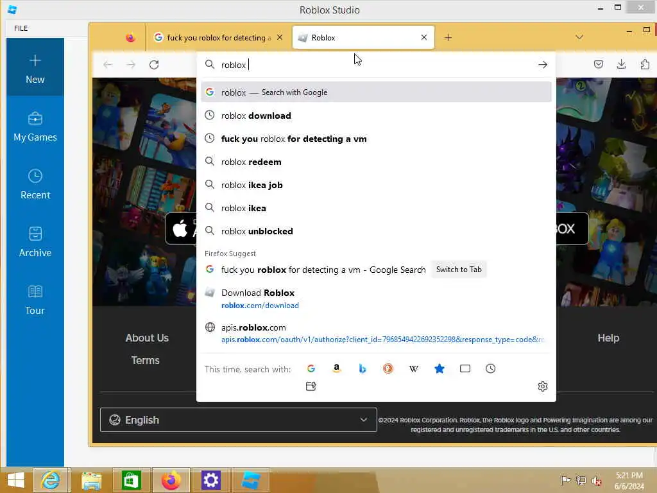Image resolution: width=657 pixels, height=493 pixels.
Task: Search this time with Bing icon
Action: pyautogui.click(x=363, y=368)
